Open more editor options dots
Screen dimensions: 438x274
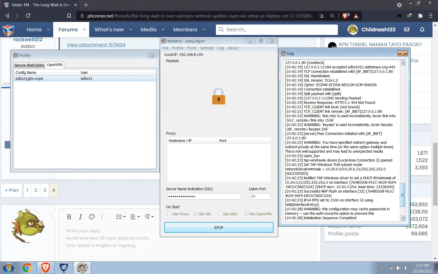tap(102, 217)
